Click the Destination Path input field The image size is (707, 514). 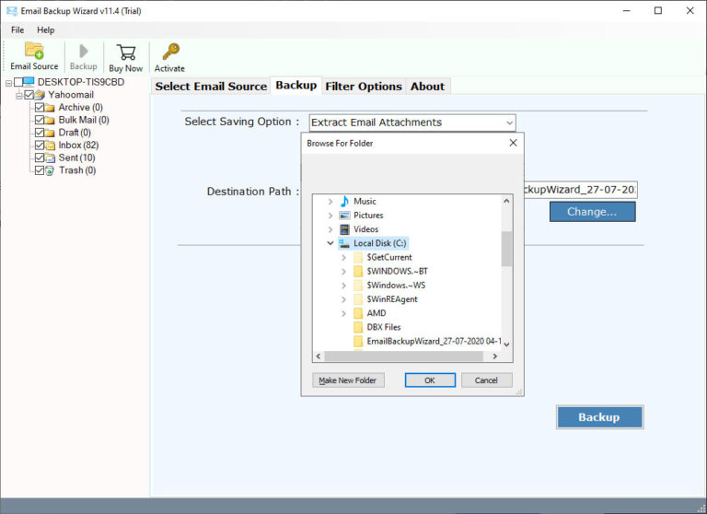[x=580, y=190]
